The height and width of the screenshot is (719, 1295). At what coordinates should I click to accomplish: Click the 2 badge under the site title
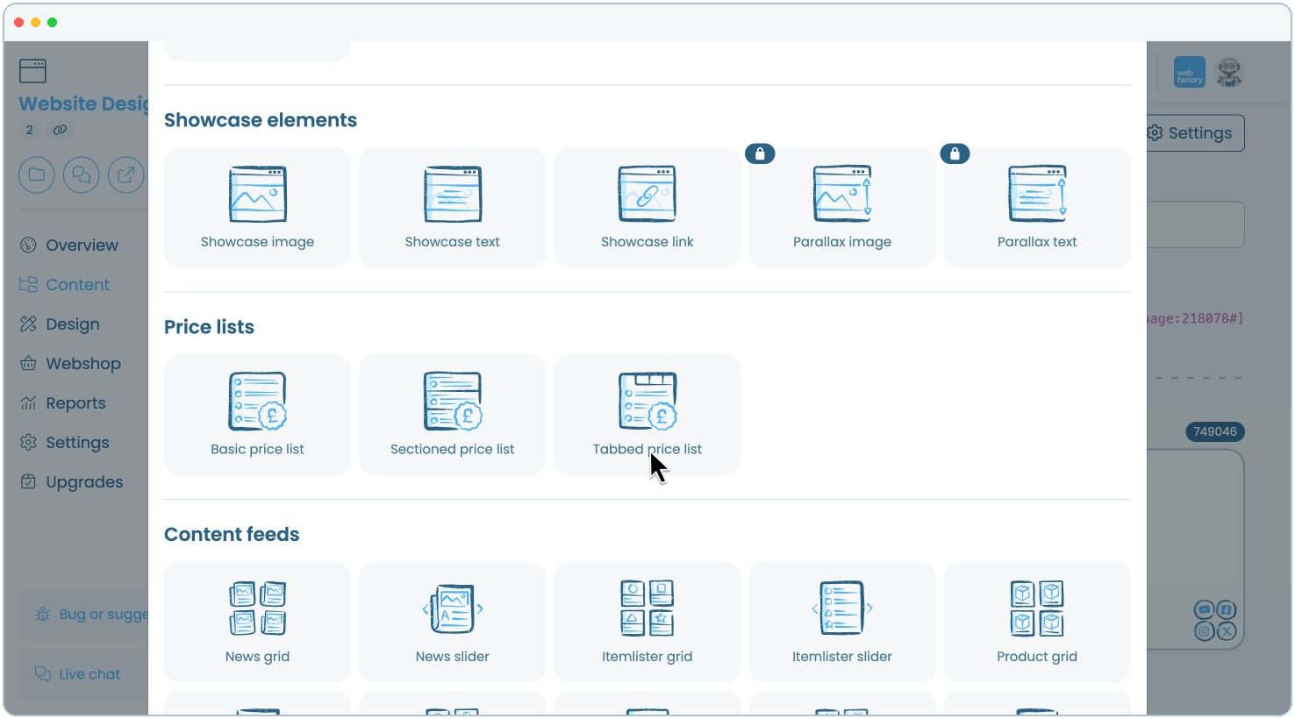tap(30, 130)
